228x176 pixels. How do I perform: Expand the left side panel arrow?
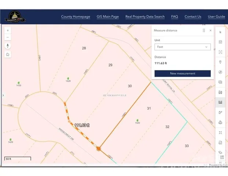pos(3,95)
